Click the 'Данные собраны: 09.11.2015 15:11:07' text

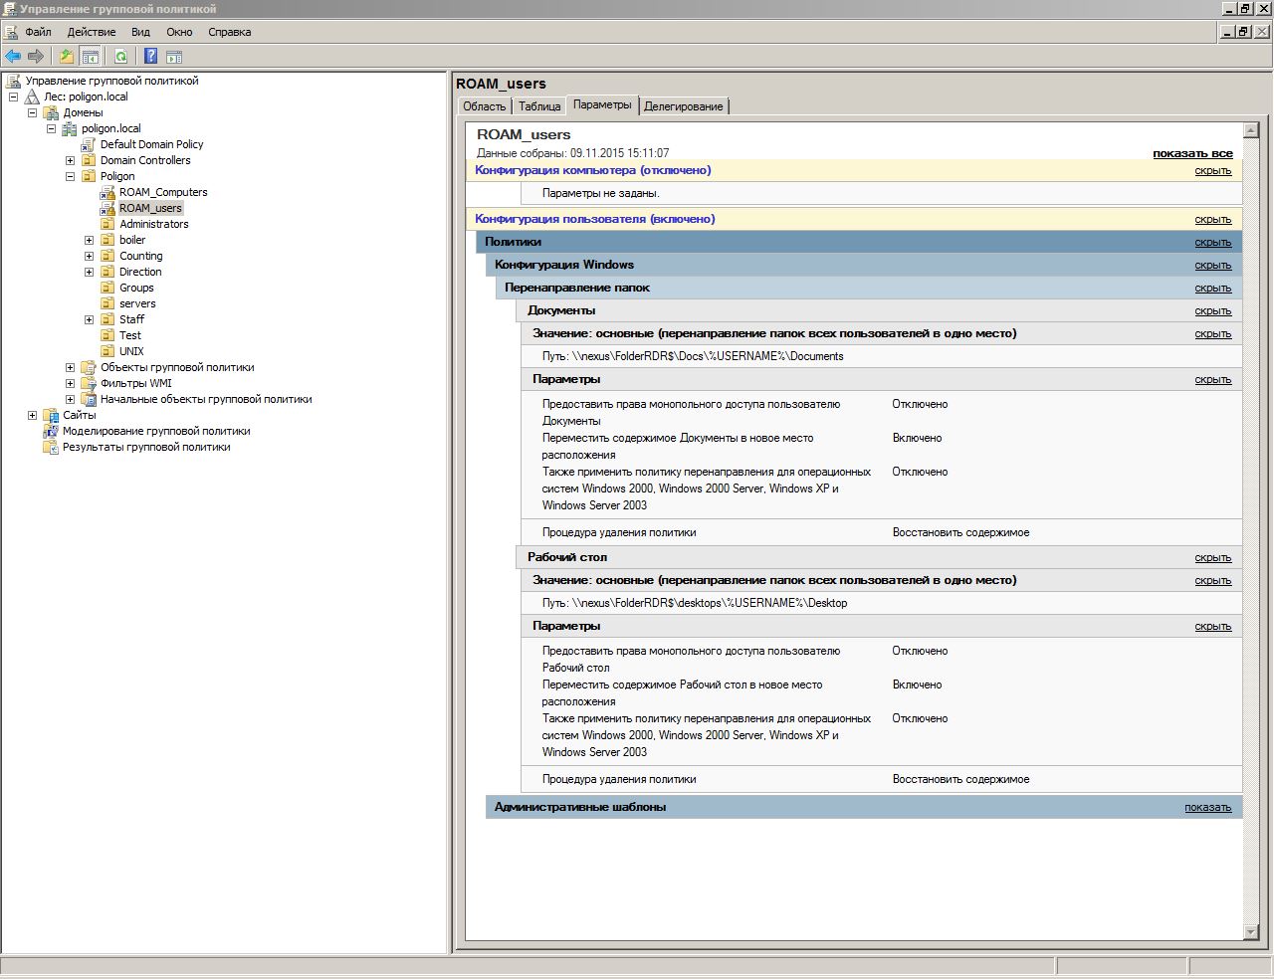tap(573, 153)
